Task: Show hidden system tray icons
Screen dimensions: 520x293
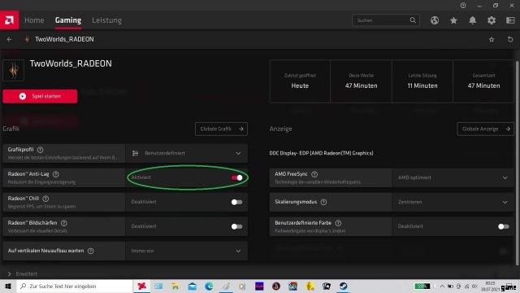Action: pos(442,286)
